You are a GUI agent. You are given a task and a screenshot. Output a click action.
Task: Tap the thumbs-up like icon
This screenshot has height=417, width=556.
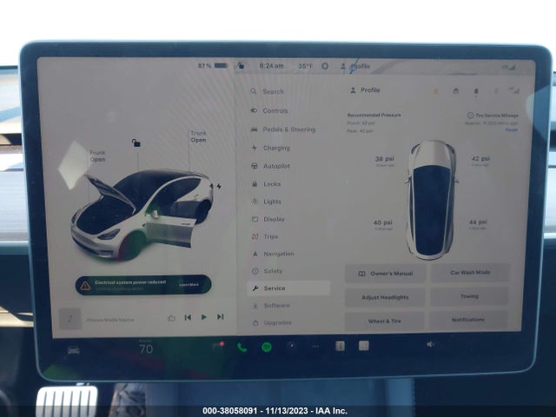tap(171, 318)
